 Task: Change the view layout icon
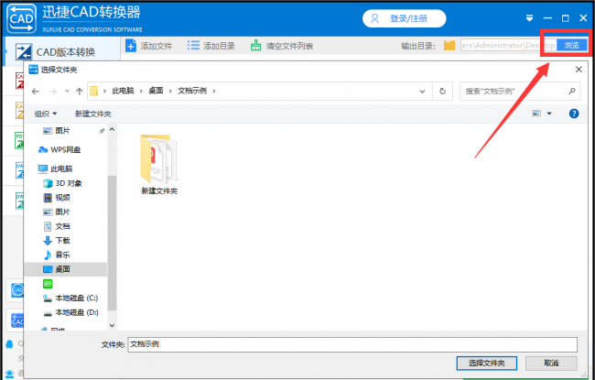click(x=536, y=114)
